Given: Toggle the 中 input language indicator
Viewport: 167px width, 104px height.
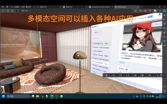Looking at the screenshot, I should tap(144, 96).
